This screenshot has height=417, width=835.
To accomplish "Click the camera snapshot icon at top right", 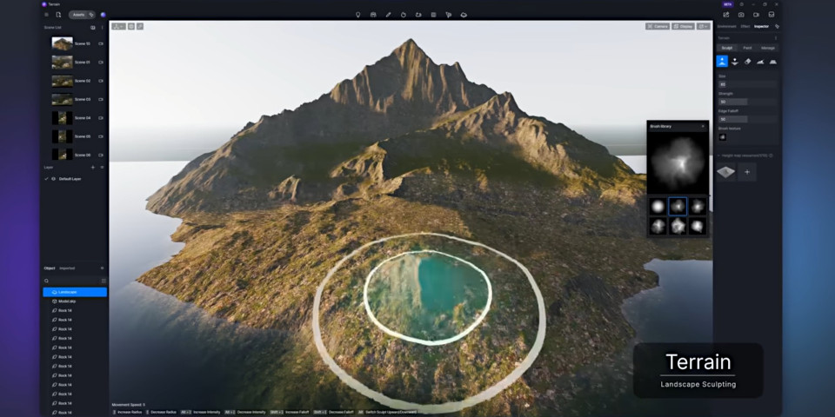I will [x=741, y=15].
